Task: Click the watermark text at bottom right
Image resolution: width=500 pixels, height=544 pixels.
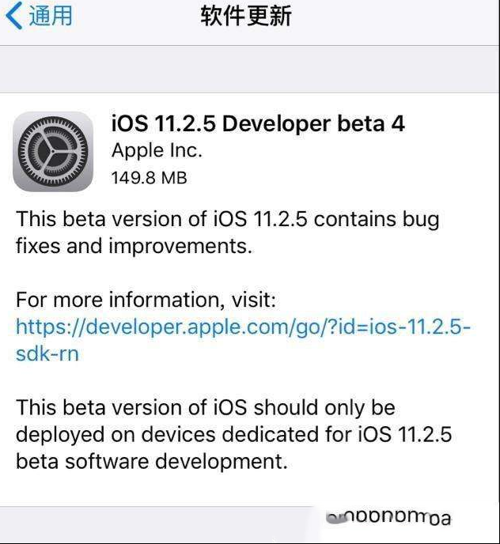Action: [389, 518]
